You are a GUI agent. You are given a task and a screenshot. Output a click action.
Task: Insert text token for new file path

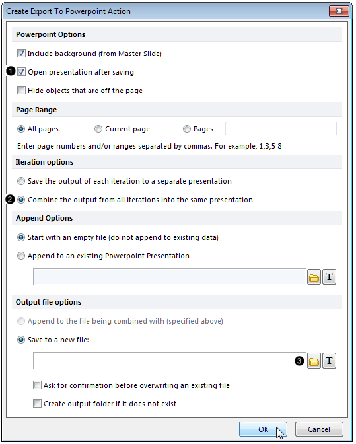329,361
